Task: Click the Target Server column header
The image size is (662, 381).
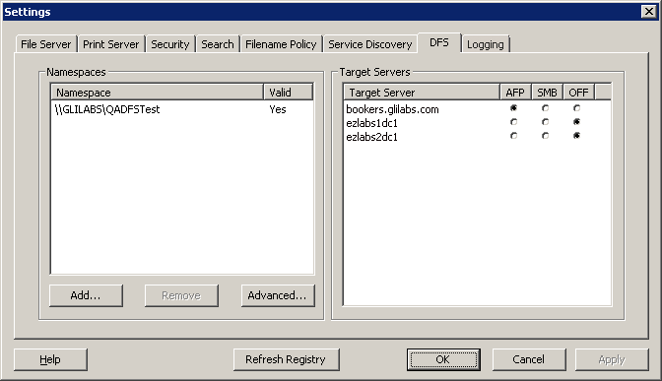Action: (422, 92)
